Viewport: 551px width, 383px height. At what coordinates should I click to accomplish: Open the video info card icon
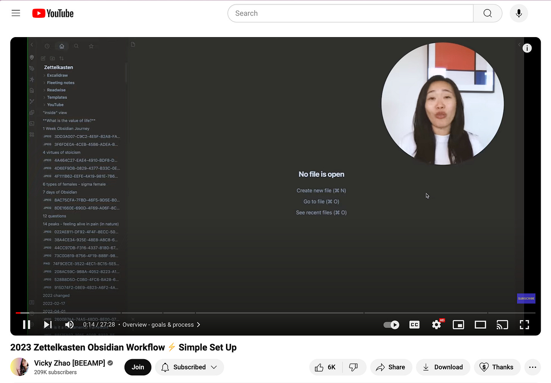point(527,48)
